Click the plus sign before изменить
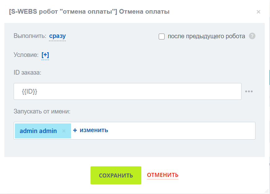This screenshot has width=270, height=194. click(75, 130)
